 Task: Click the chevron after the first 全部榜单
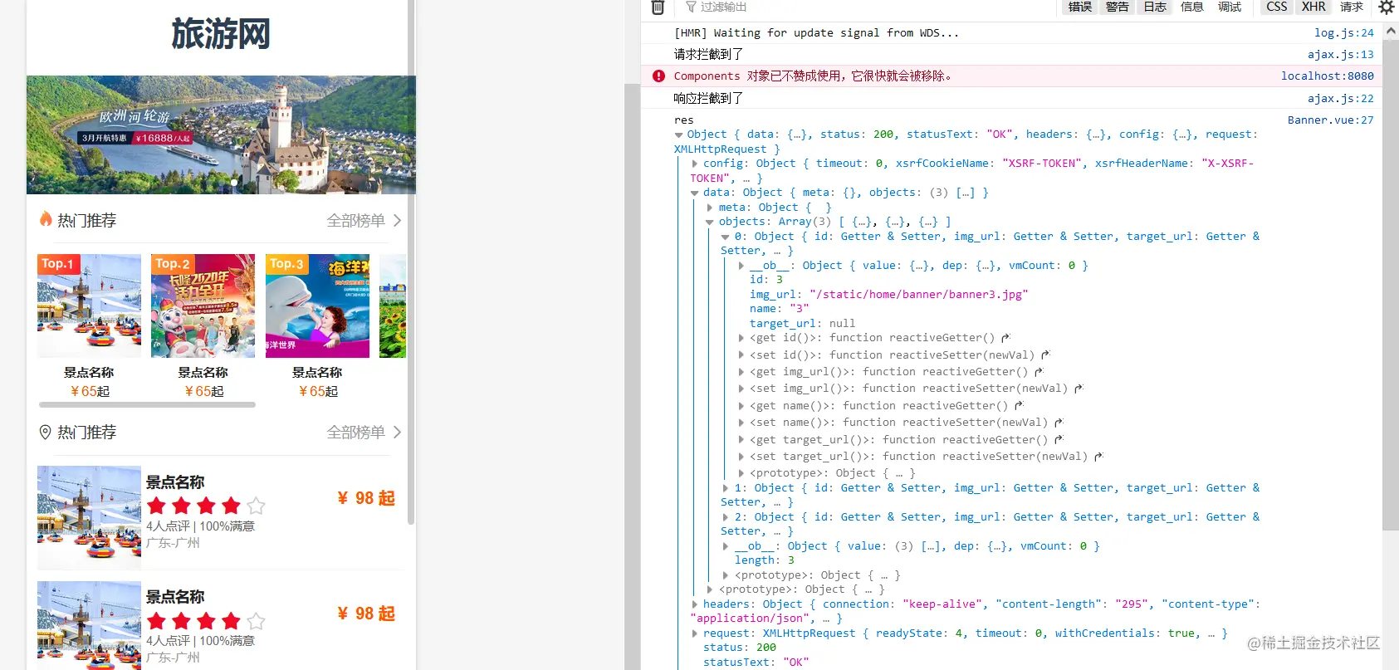pos(397,221)
